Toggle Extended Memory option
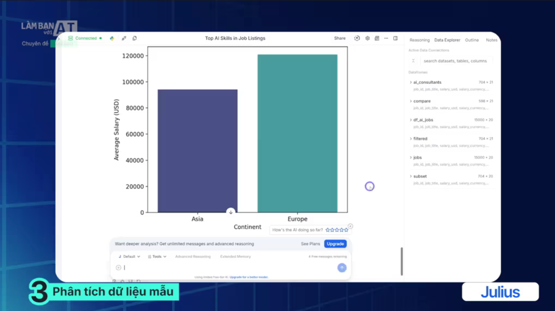The width and height of the screenshot is (555, 311). [235, 257]
